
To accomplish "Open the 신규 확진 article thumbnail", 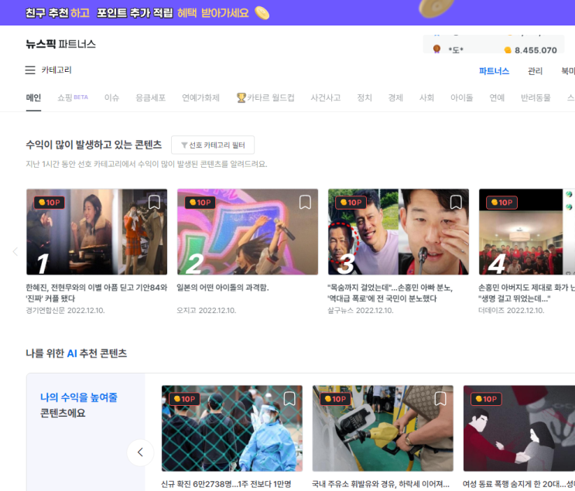I will pyautogui.click(x=232, y=428).
